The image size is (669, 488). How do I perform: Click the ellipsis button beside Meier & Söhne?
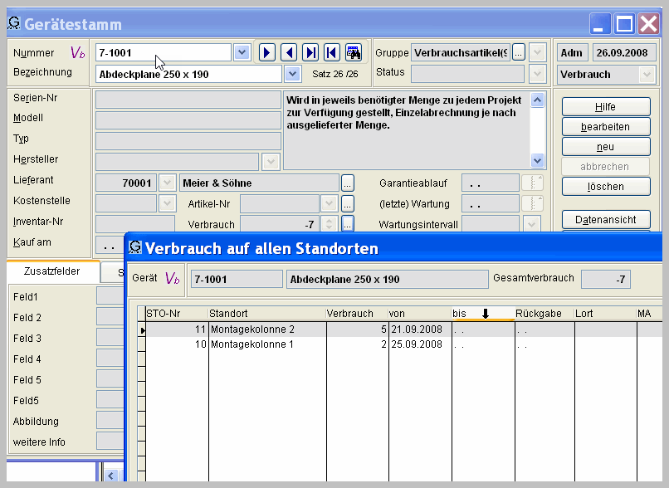tap(348, 183)
